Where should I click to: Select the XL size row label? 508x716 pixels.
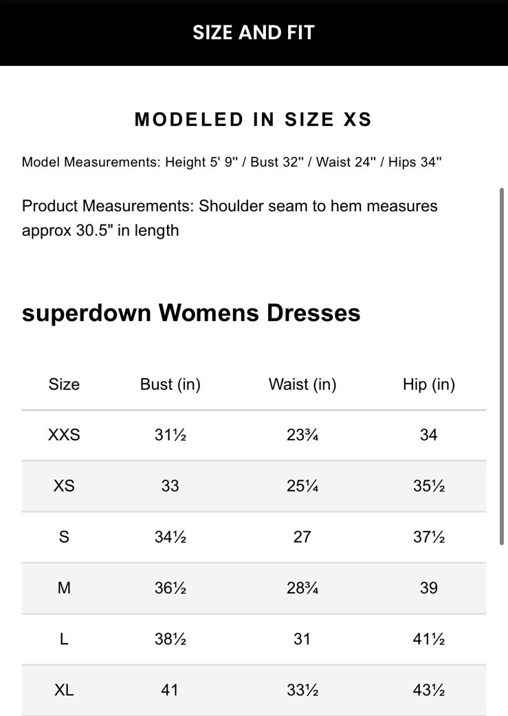tap(64, 690)
